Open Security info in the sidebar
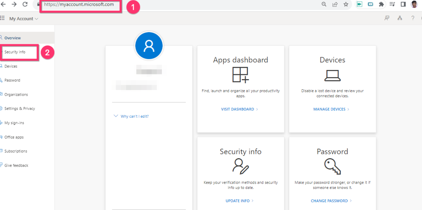Image resolution: width=422 pixels, height=210 pixels. coord(15,52)
